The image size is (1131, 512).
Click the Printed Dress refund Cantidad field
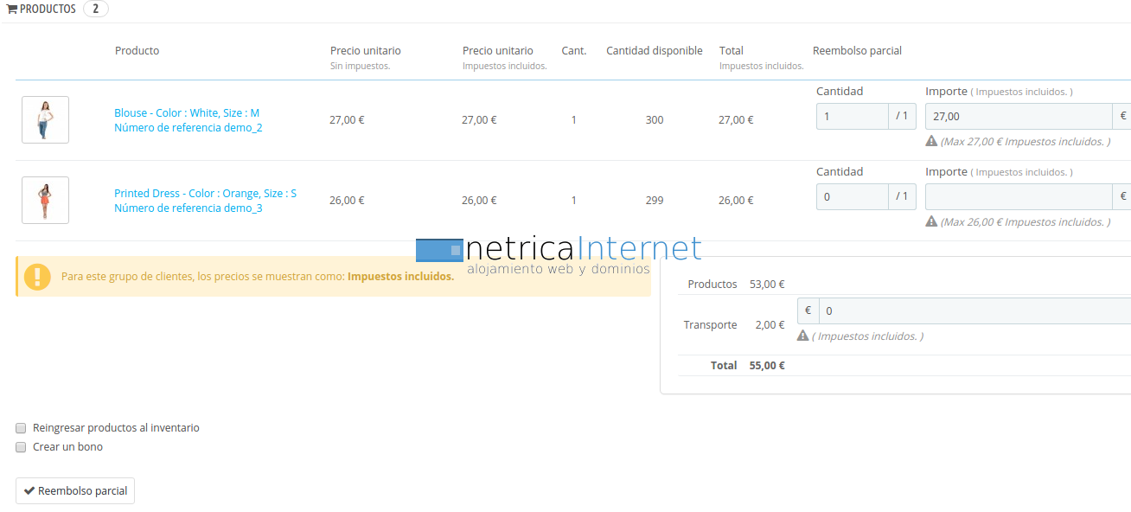coord(852,197)
